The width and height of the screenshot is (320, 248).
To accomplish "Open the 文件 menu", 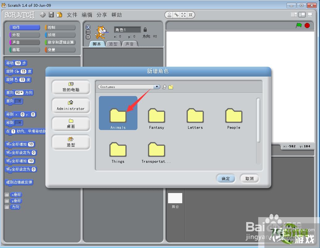I will (x=72, y=15).
